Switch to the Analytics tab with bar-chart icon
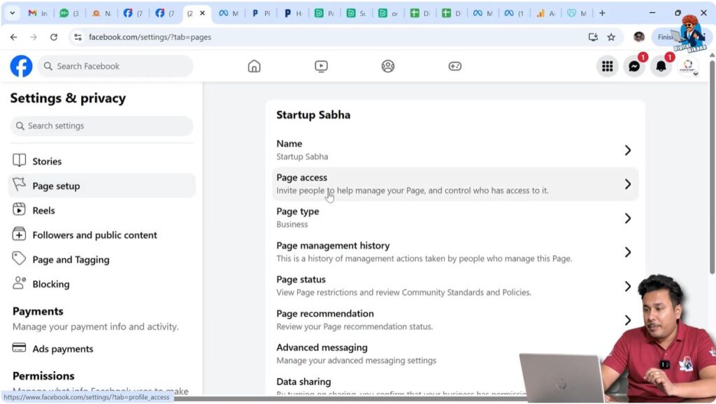The width and height of the screenshot is (716, 404). 545,13
